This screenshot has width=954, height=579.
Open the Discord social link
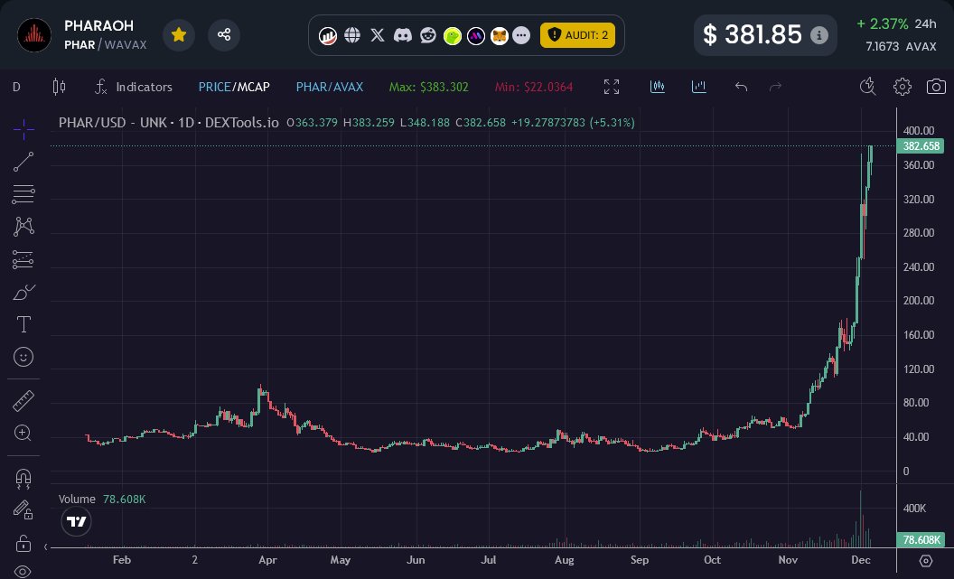point(403,35)
